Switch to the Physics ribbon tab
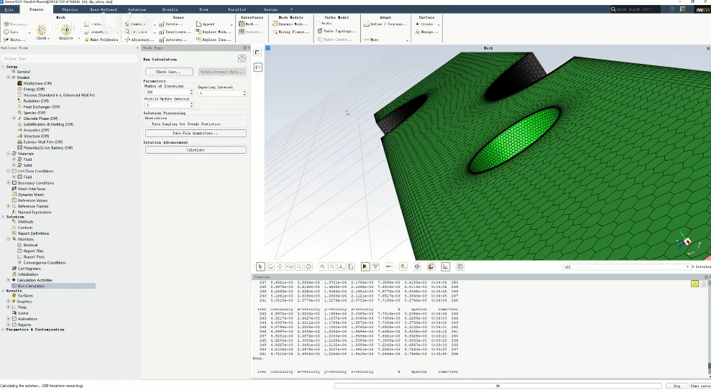Image resolution: width=711 pixels, height=390 pixels. (70, 9)
